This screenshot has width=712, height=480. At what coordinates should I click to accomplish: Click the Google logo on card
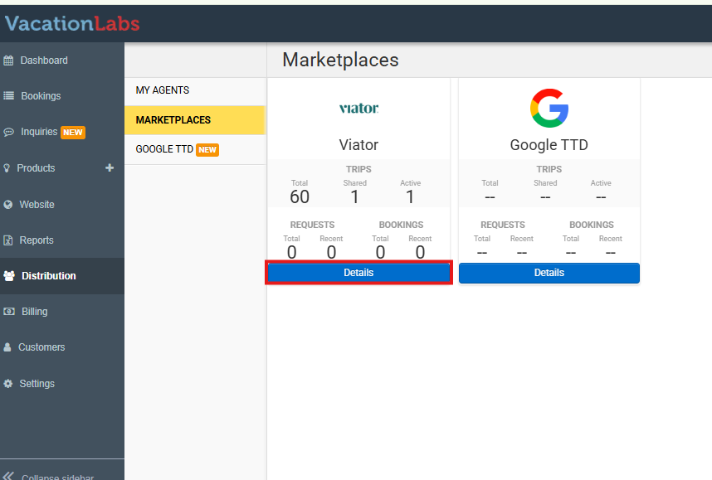(549, 108)
